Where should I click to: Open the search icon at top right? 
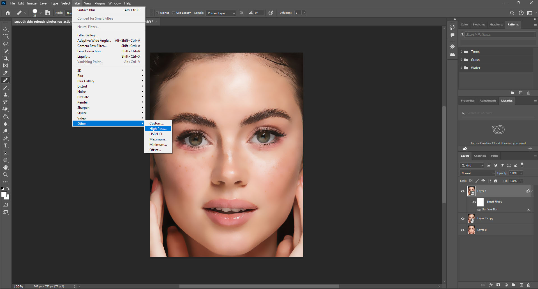pyautogui.click(x=512, y=13)
